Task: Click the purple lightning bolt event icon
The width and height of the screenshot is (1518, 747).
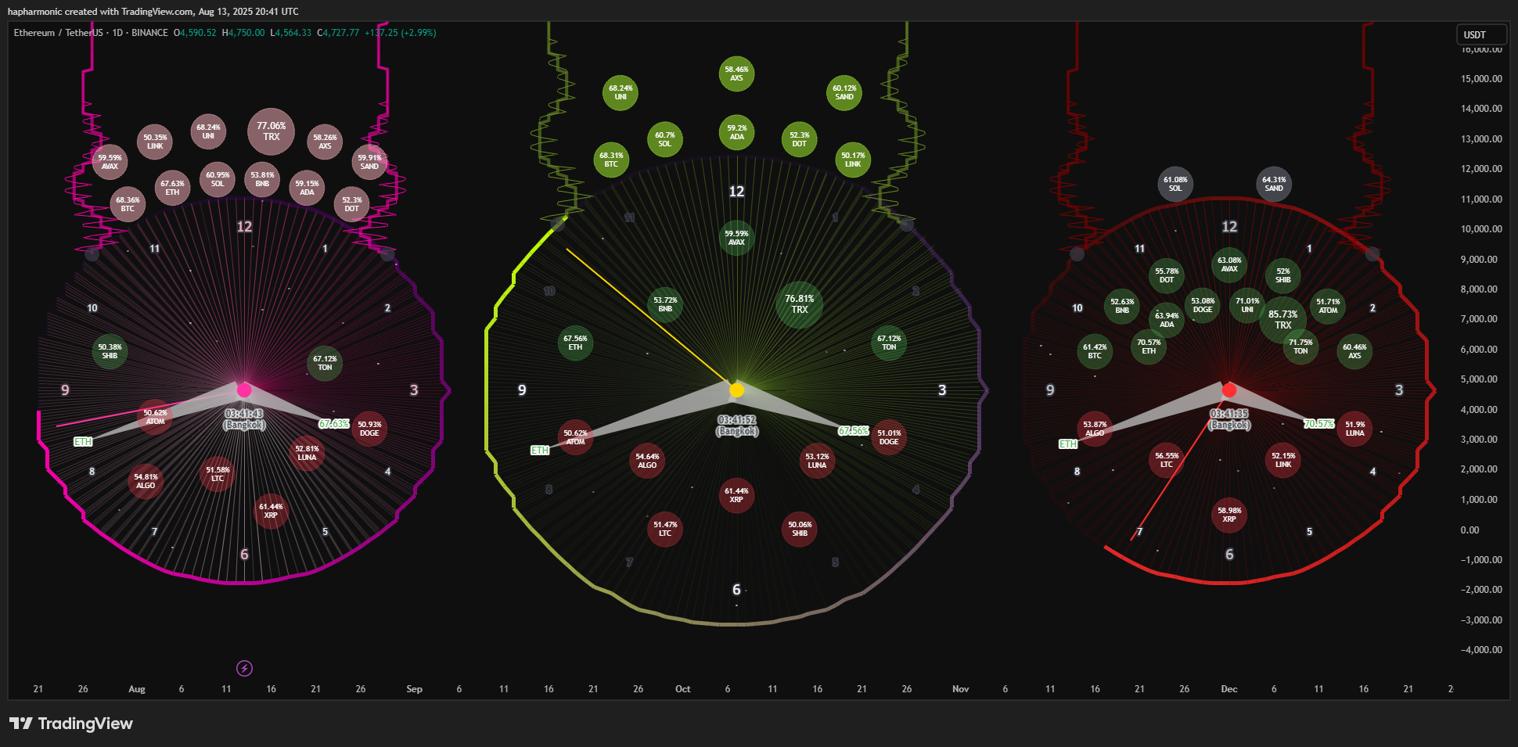Action: point(244,668)
